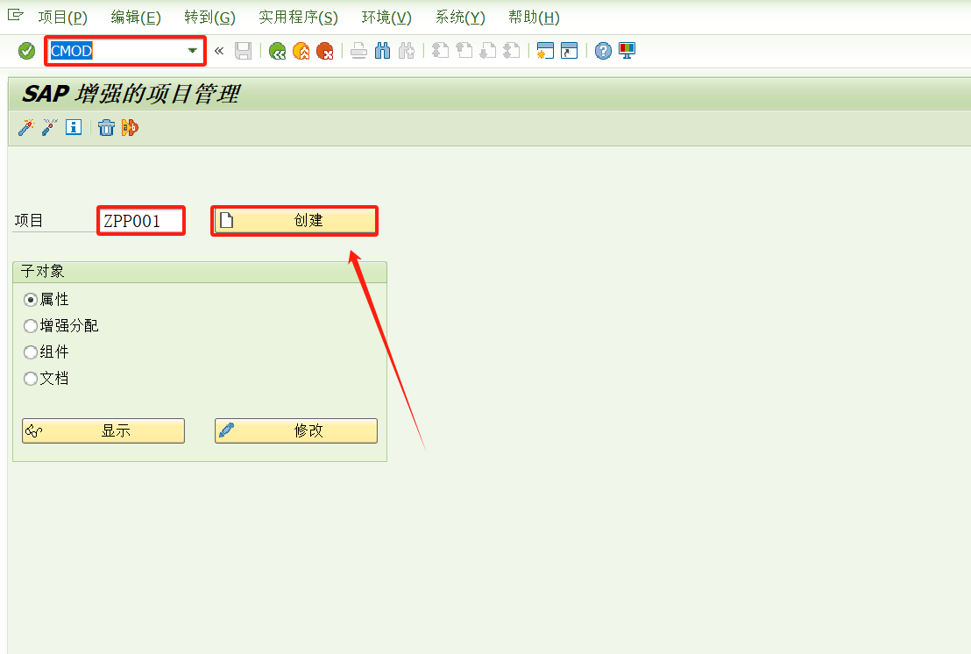Click the Find binoculars icon
971x654 pixels.
[383, 51]
